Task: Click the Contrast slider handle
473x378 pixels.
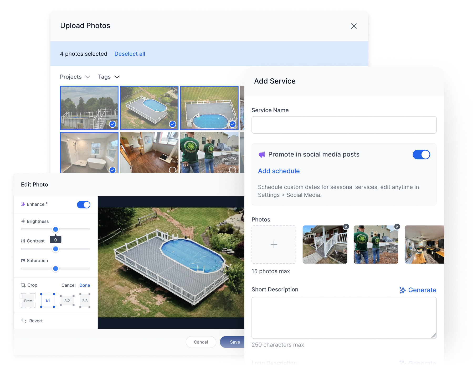Action: 55,249
